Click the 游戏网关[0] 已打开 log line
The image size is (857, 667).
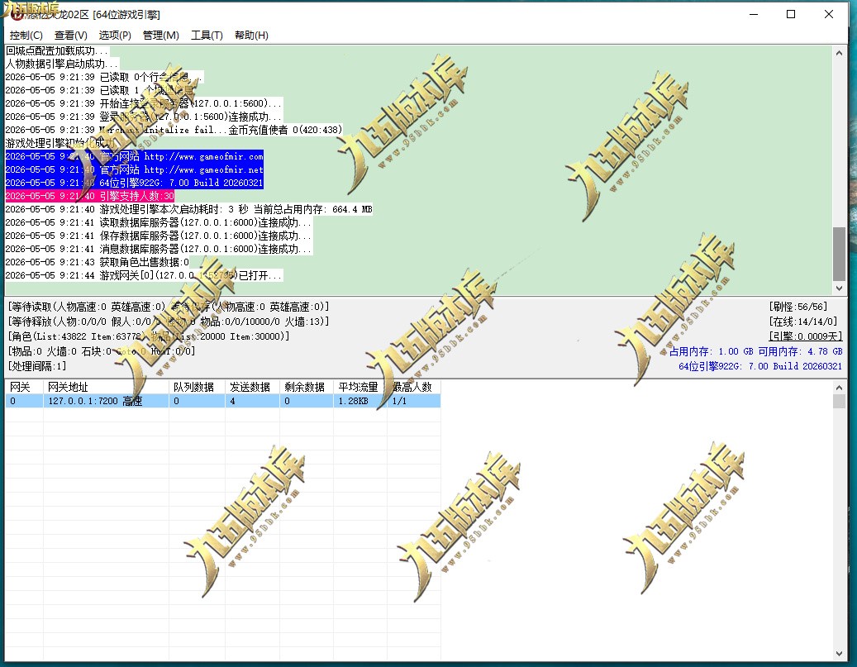(x=144, y=275)
